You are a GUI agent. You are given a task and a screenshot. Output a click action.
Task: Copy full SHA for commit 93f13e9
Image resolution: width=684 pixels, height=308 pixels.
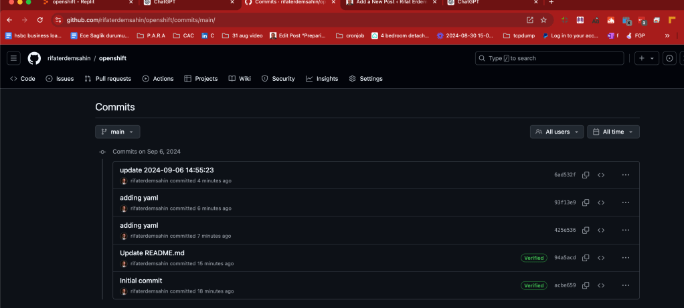coord(586,202)
